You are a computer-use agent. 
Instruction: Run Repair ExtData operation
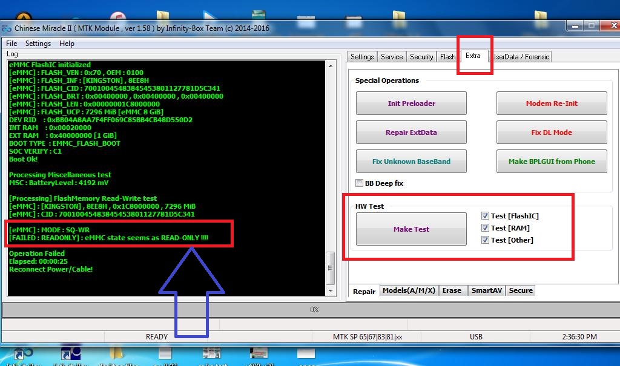pos(411,132)
